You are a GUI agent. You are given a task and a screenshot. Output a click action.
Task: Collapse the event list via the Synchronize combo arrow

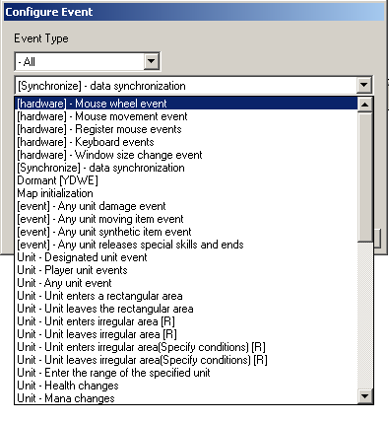point(363,86)
